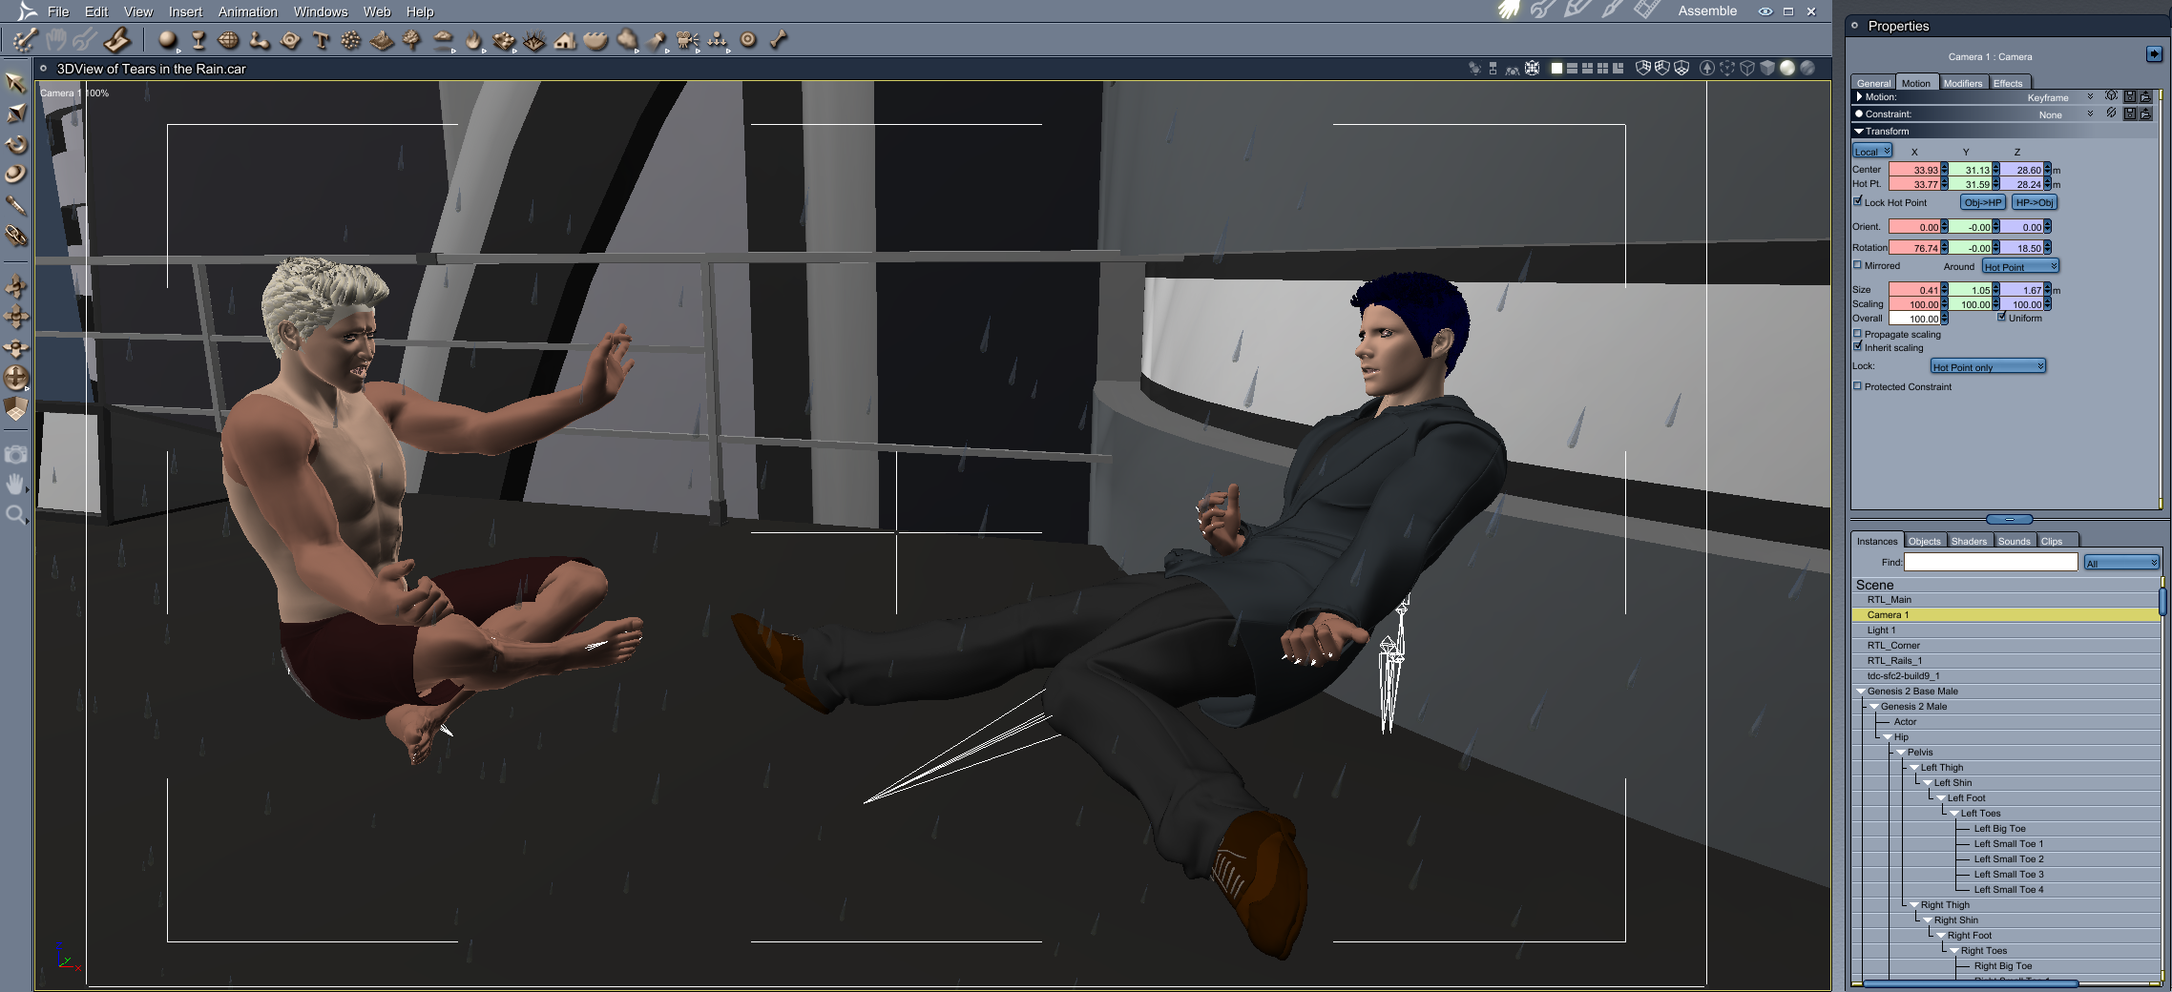2172x992 pixels.
Task: Open the Motion Keyframe dropdown
Action: [x=2058, y=97]
